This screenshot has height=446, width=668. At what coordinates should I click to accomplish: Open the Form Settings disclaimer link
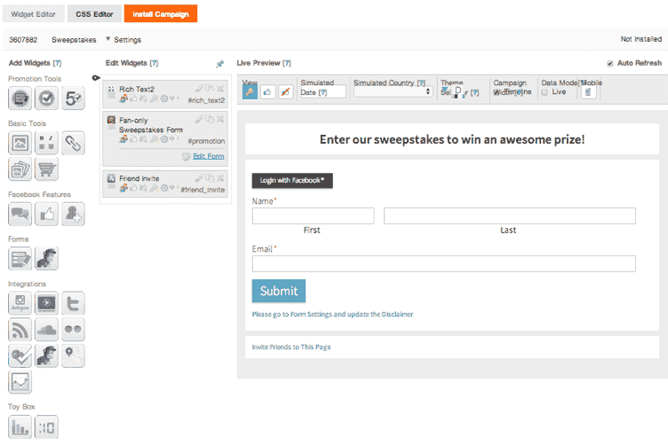click(332, 314)
